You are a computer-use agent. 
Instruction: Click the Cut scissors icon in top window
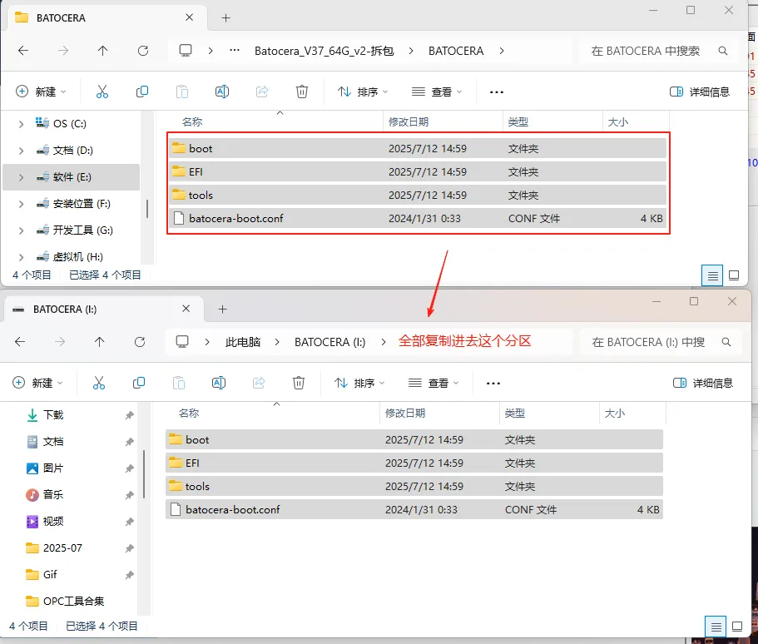[x=102, y=92]
